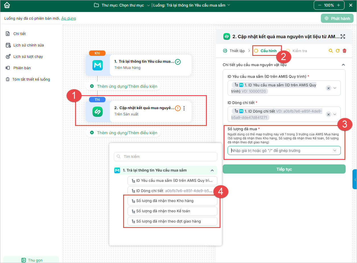The width and height of the screenshot is (357, 263).
Task: Open dropdown of 'ID Yêu cầu mua sắm' field
Action: click(x=335, y=88)
